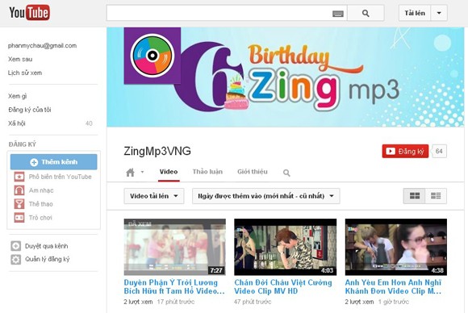
Task: Click the Duyệt qua kênh text link
Action: (47, 246)
